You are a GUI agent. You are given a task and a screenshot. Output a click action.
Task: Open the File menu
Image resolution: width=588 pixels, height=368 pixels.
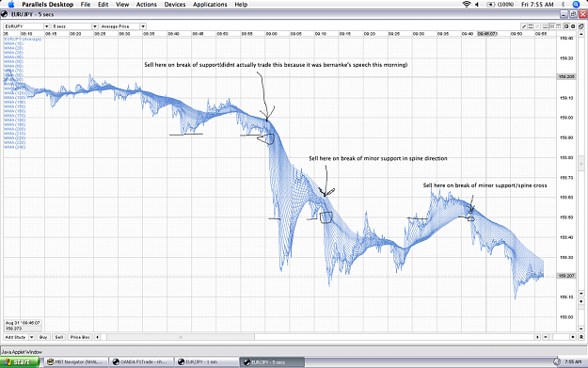(86, 5)
